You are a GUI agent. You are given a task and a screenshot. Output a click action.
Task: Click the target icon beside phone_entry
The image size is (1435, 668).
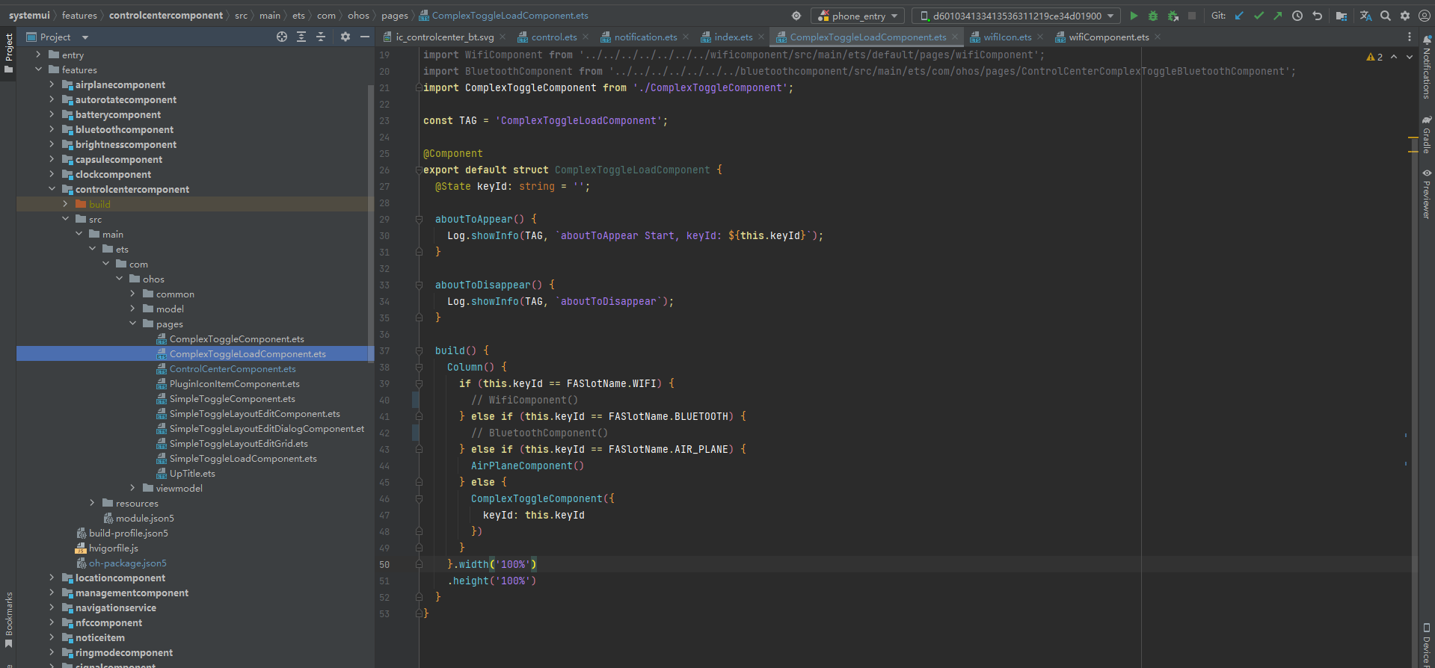(796, 16)
